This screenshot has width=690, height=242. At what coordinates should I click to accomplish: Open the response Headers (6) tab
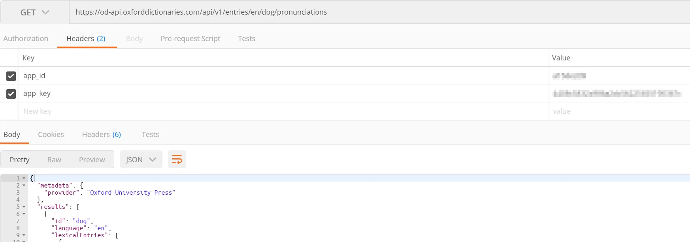[101, 135]
